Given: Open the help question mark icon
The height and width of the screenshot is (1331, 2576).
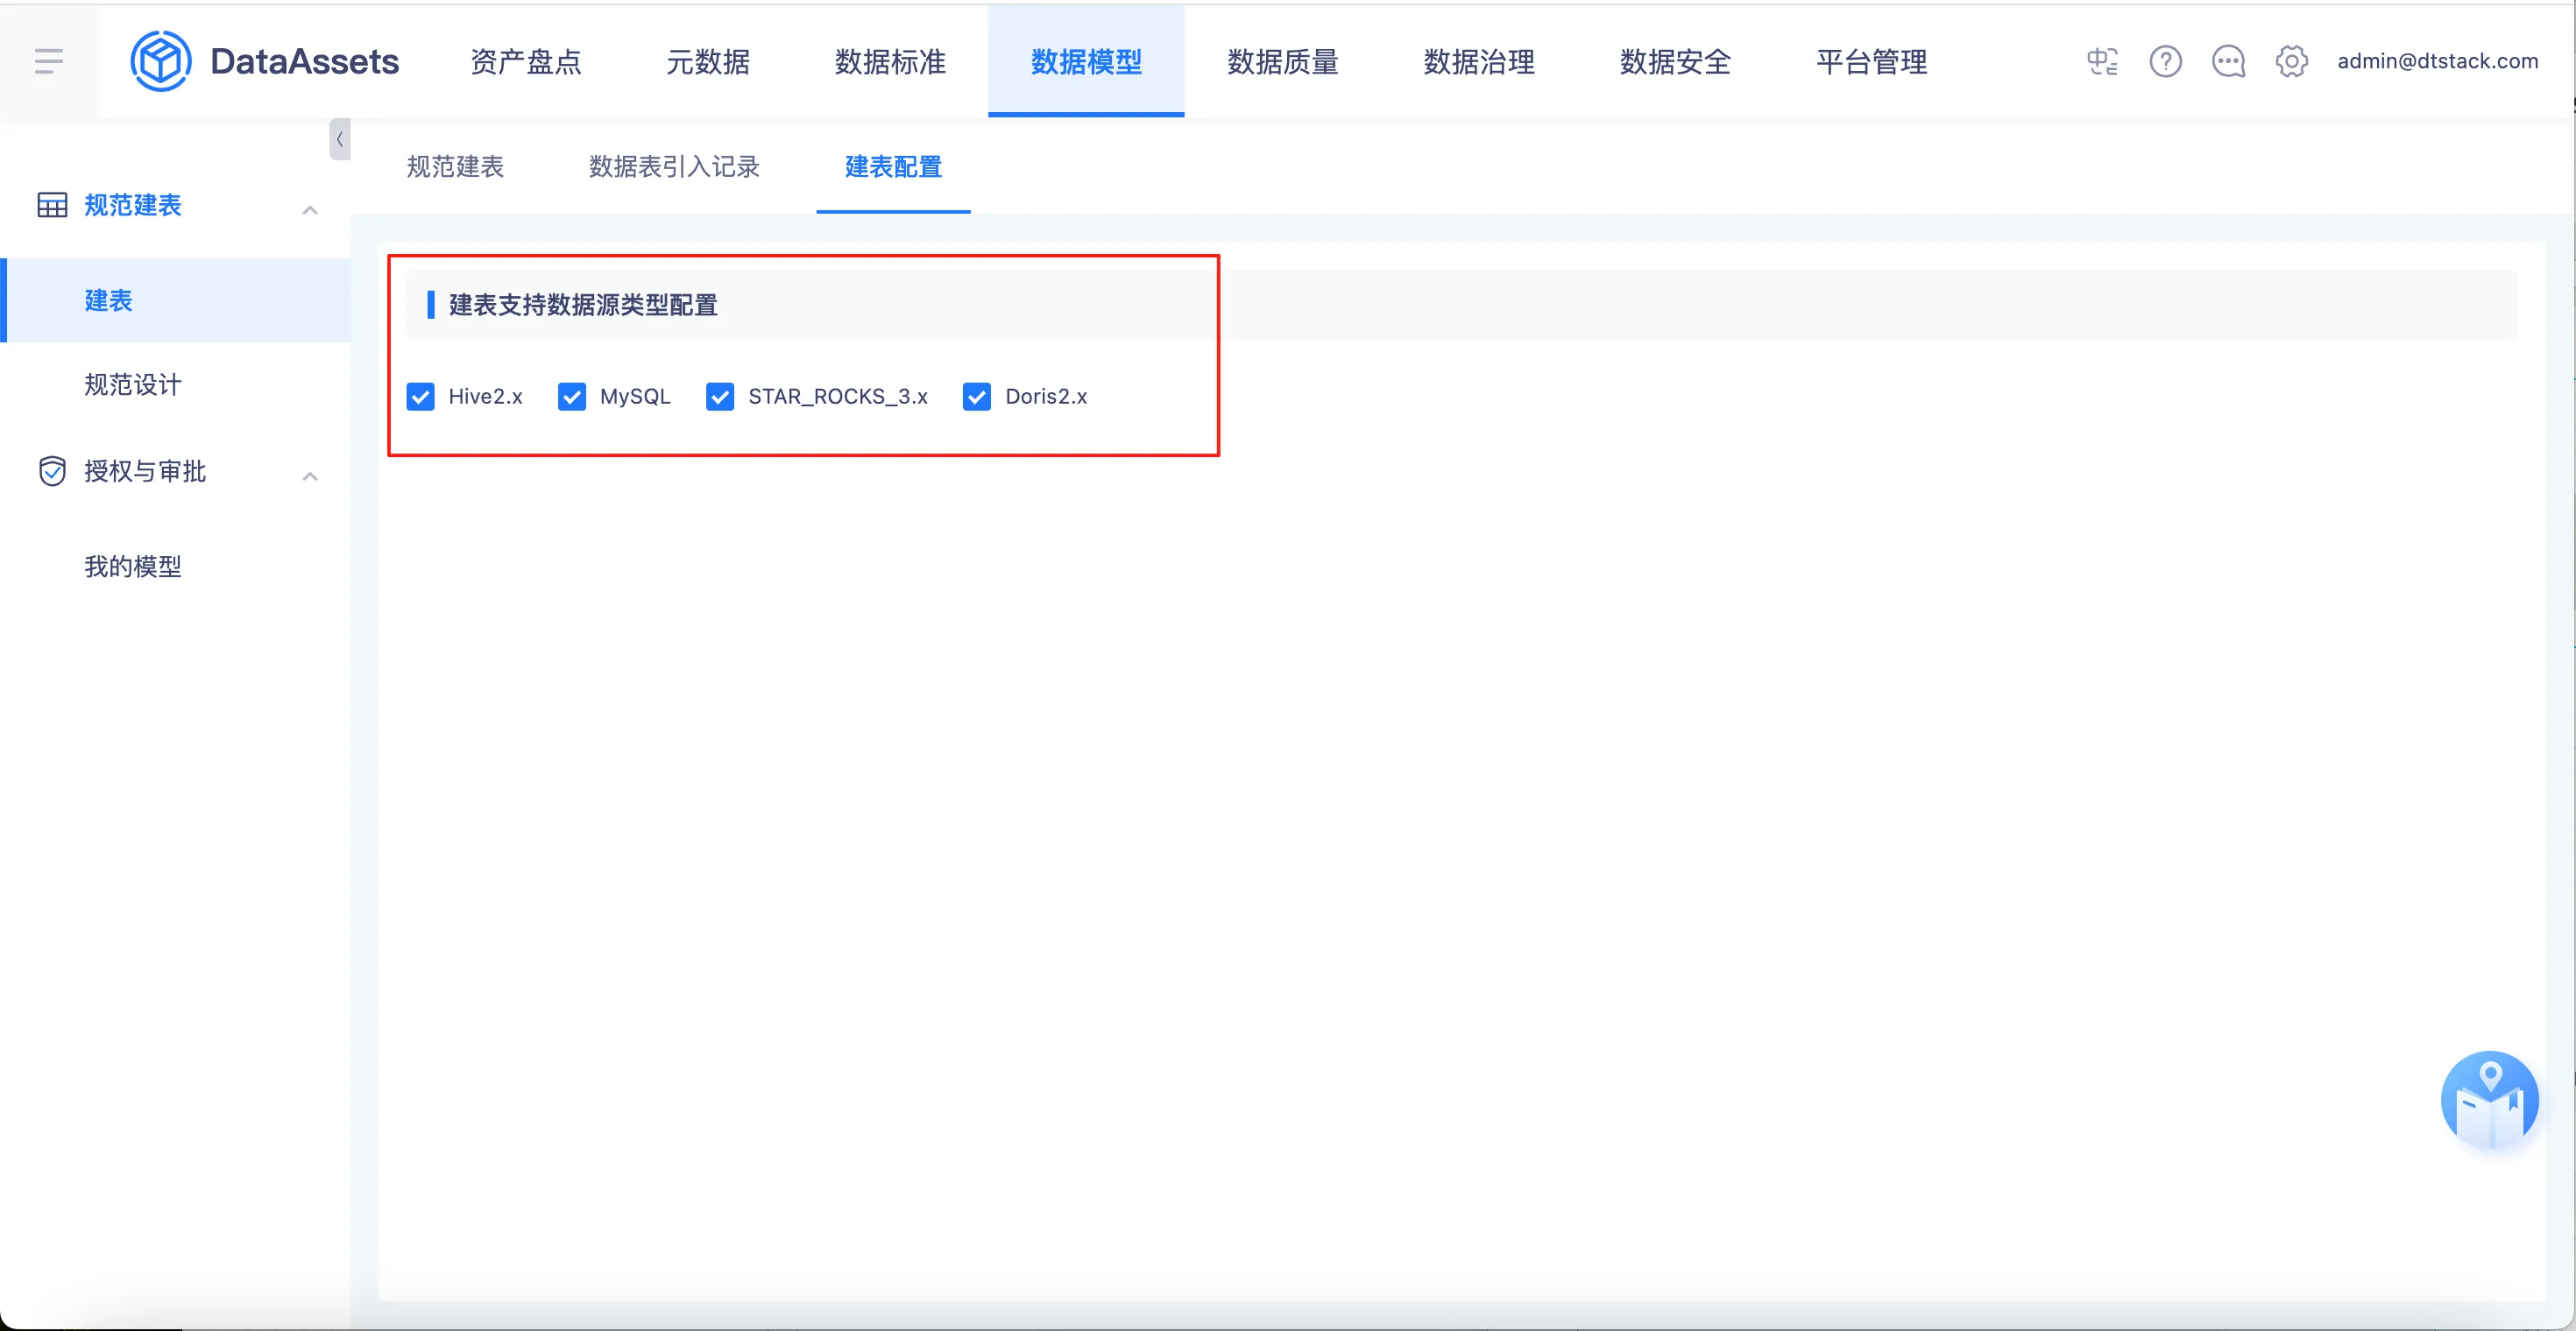Looking at the screenshot, I should pos(2165,61).
